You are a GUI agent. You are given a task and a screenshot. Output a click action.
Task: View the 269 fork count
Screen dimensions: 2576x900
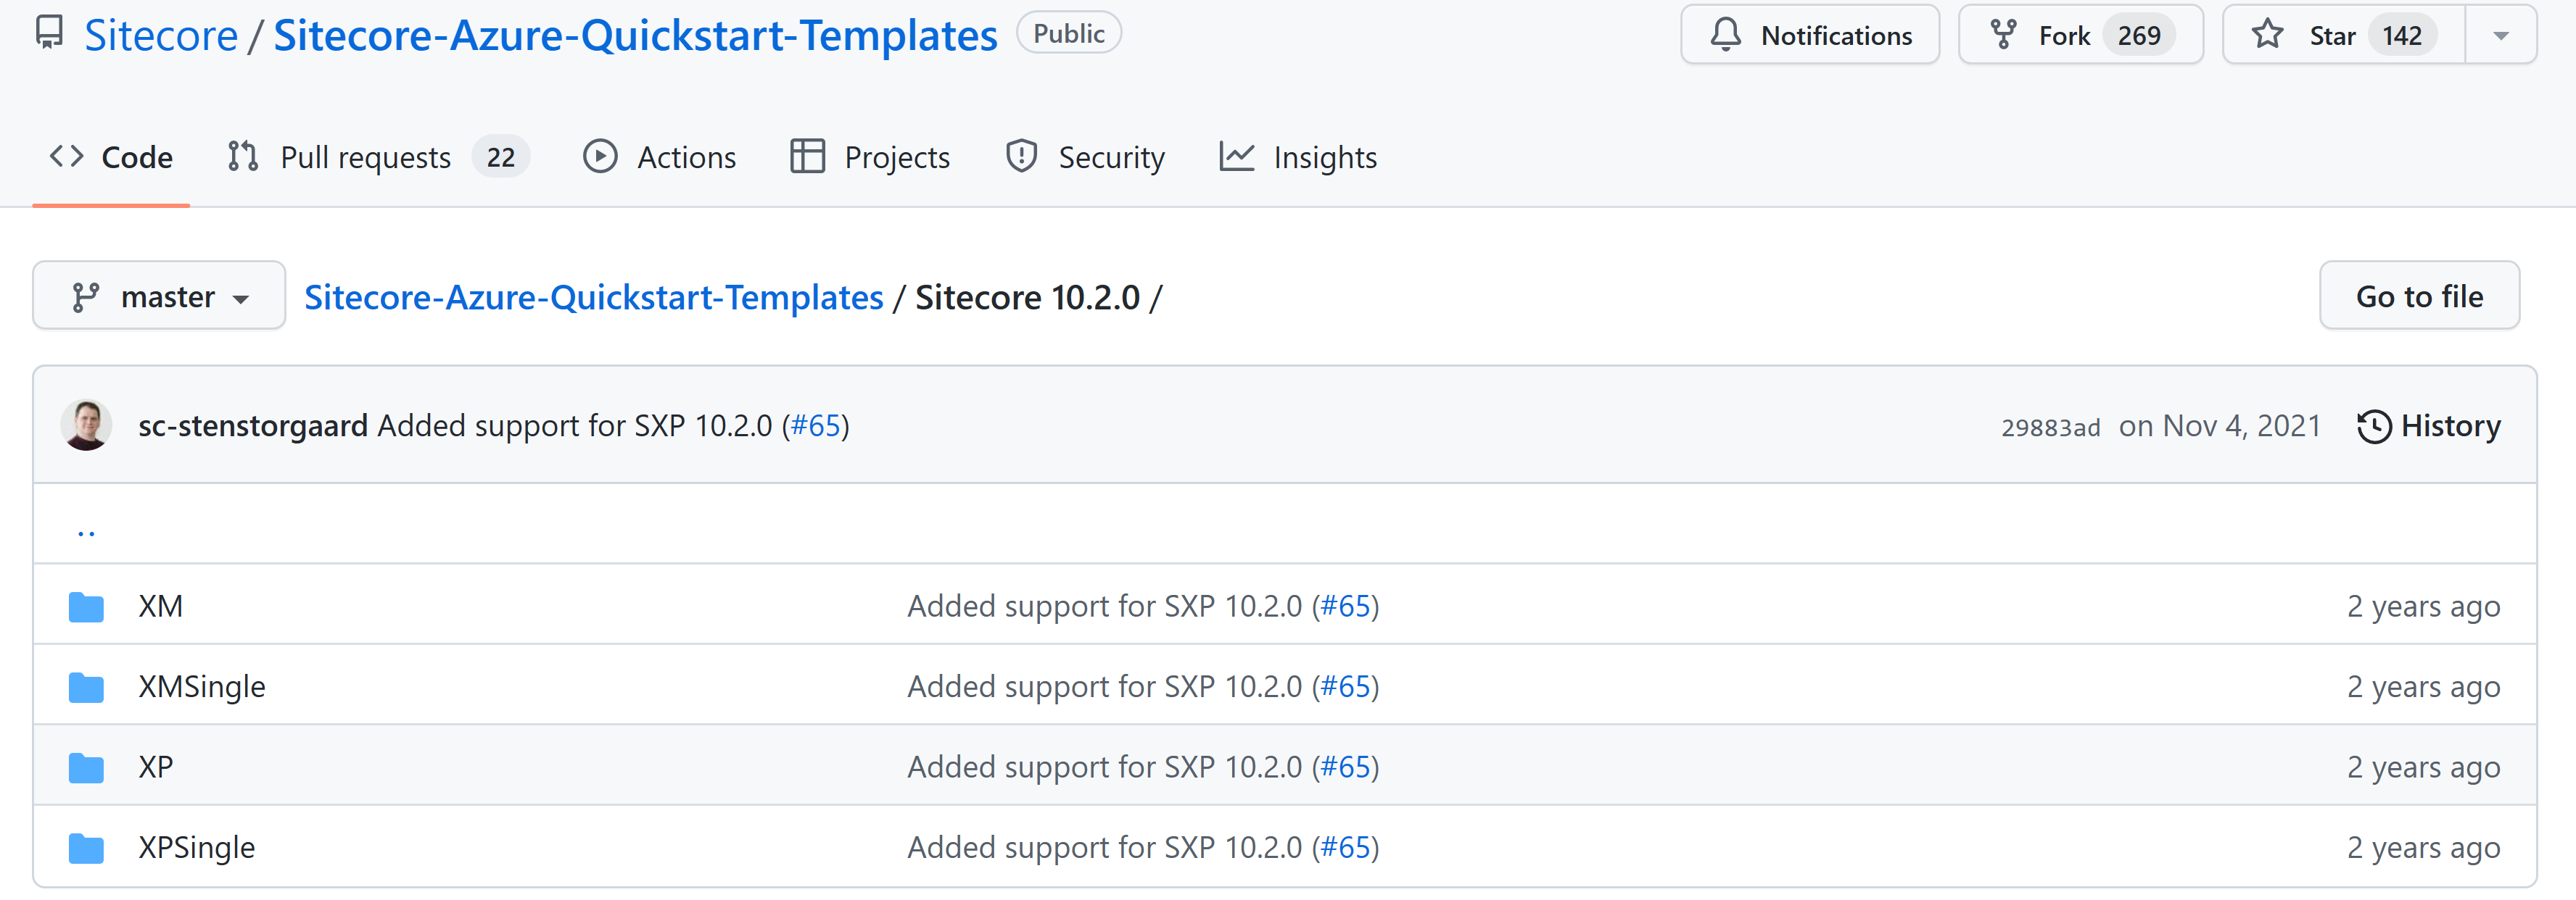tap(2139, 35)
